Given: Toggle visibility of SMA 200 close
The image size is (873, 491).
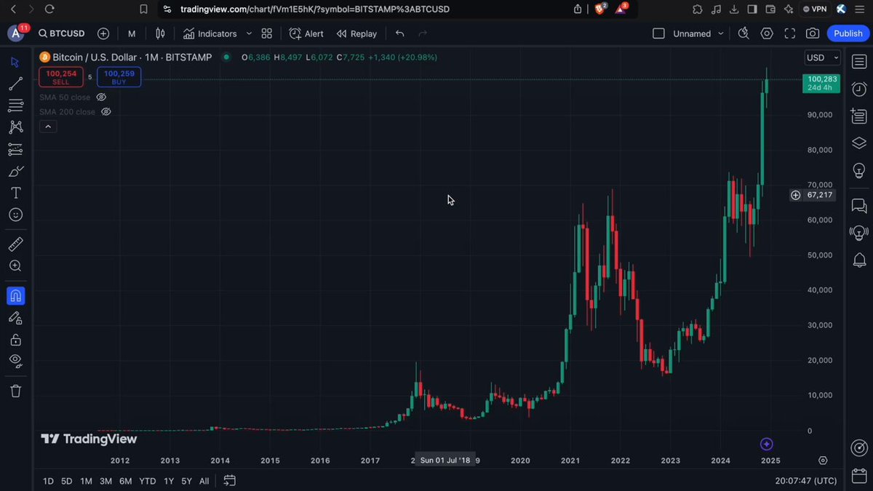Looking at the screenshot, I should (105, 111).
